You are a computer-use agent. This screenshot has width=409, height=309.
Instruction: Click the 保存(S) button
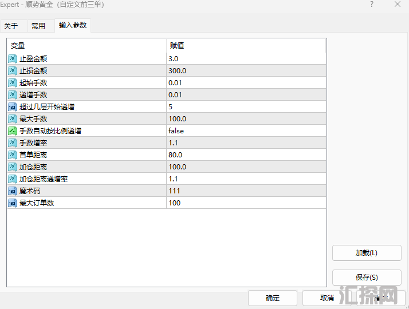[367, 278]
